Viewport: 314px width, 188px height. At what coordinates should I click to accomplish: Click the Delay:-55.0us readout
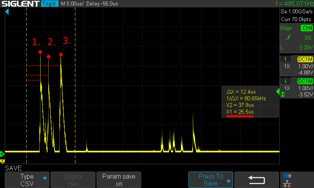[102, 4]
